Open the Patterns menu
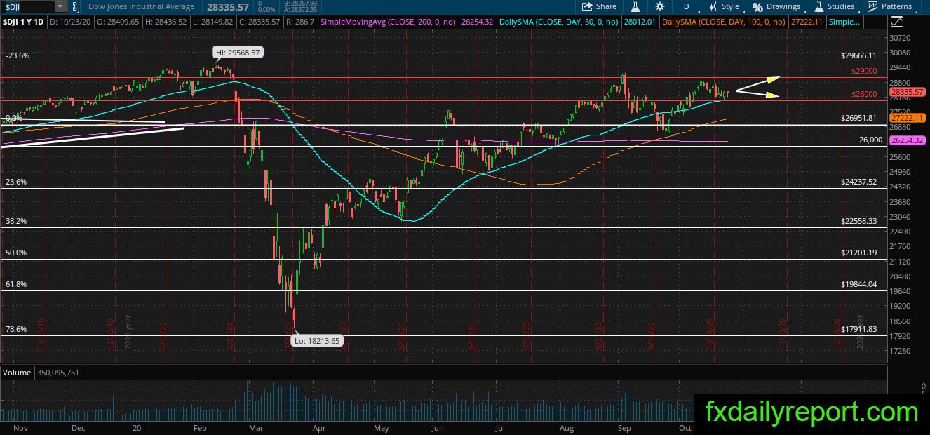This screenshot has width=930, height=435. [x=890, y=6]
